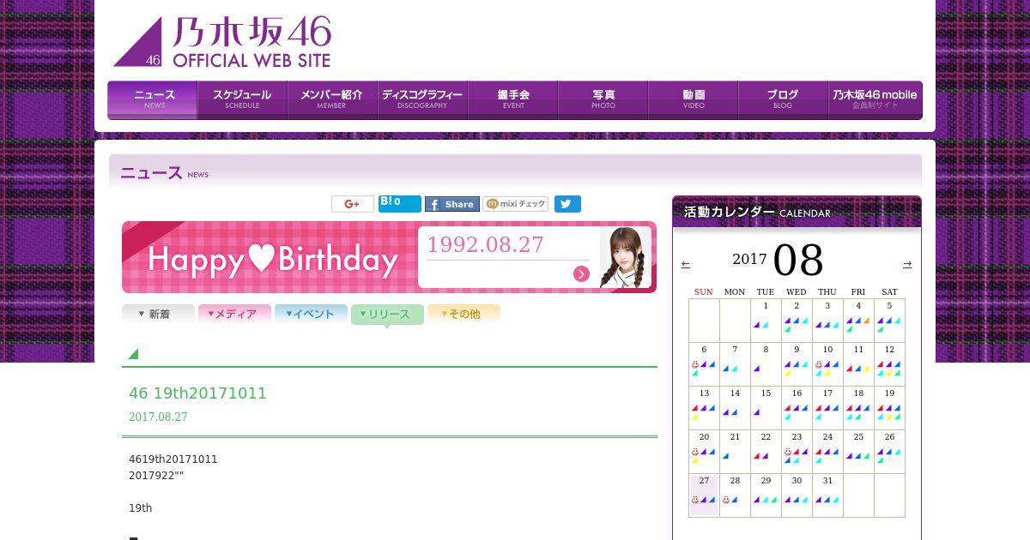Viewport: 1030px width, 540px height.
Task: Go to next month in calendar
Action: tap(907, 264)
